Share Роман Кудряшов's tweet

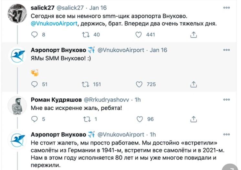click(x=194, y=119)
